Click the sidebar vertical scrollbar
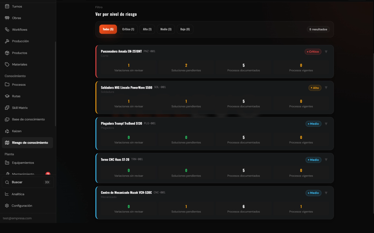The image size is (374, 233). 55,84
